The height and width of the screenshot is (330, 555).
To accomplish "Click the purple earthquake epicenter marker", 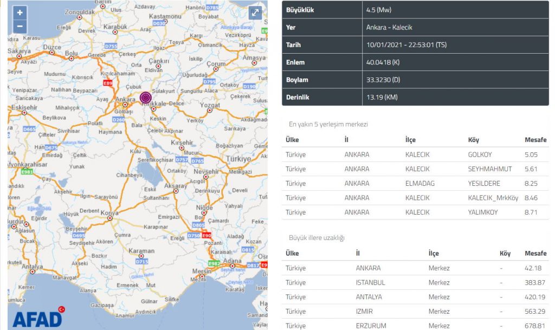I will 146,98.
